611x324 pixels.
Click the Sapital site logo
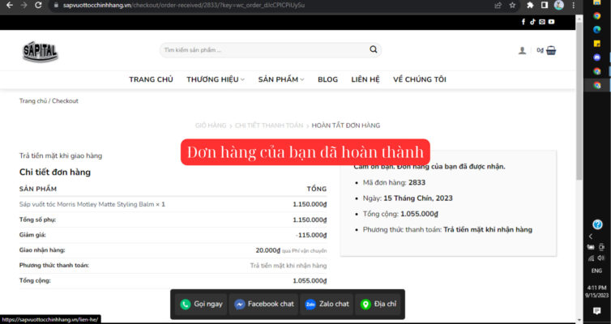click(40, 52)
